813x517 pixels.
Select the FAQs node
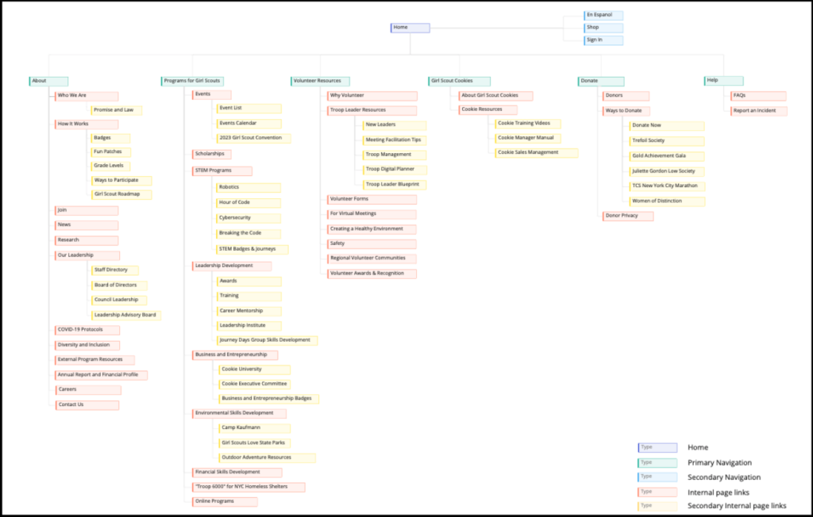click(758, 97)
